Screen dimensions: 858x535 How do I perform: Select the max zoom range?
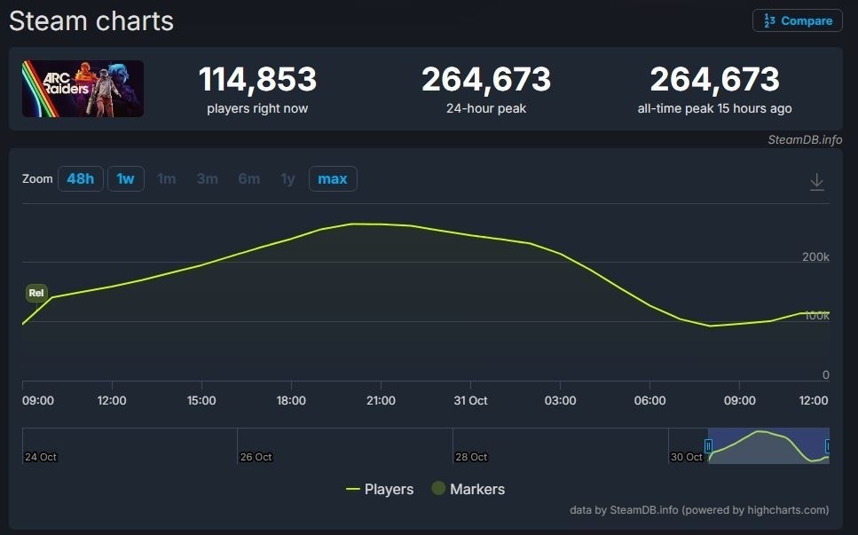tap(332, 179)
